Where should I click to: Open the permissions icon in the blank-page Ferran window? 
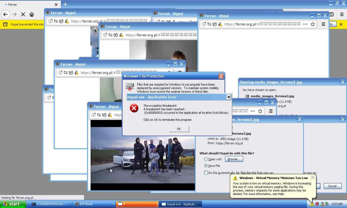point(209,24)
